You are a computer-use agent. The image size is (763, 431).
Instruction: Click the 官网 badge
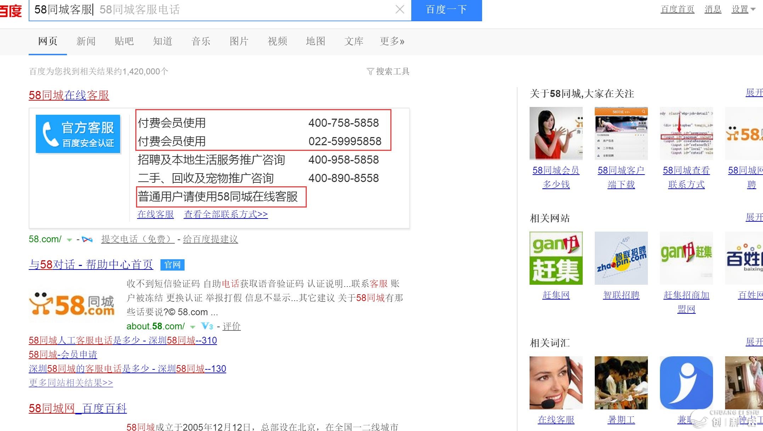pyautogui.click(x=173, y=265)
